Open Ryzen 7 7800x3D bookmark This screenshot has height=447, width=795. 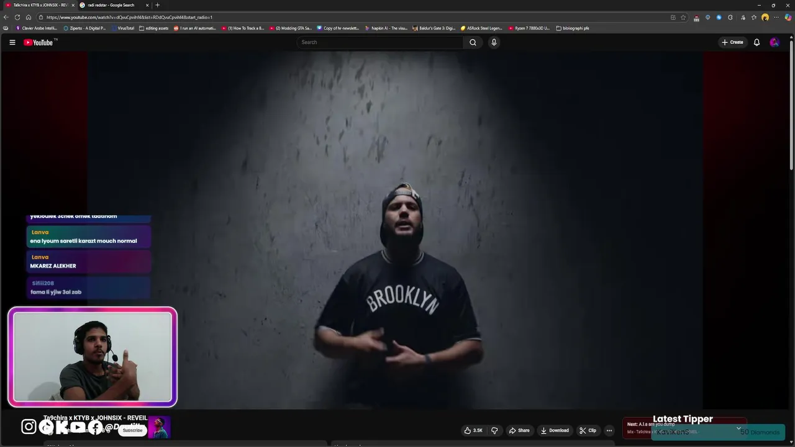[529, 28]
